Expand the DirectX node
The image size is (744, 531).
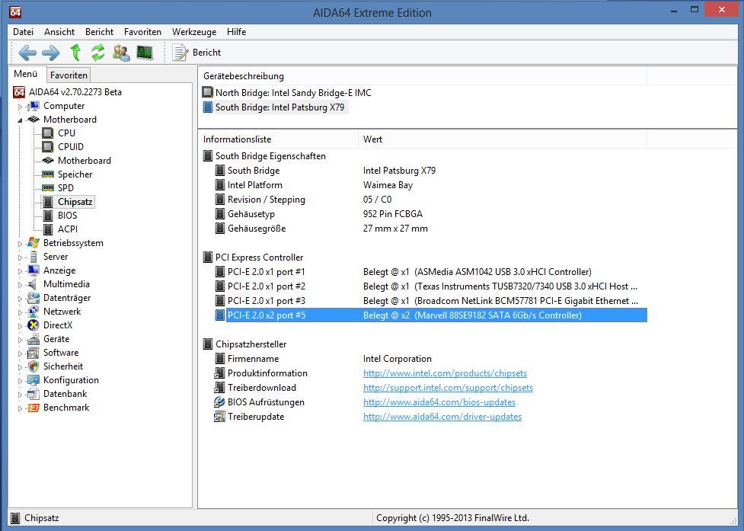[20, 326]
